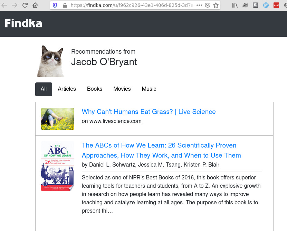Open the grey S extension icon
Image resolution: width=287 pixels, height=231 pixels.
[256, 5]
